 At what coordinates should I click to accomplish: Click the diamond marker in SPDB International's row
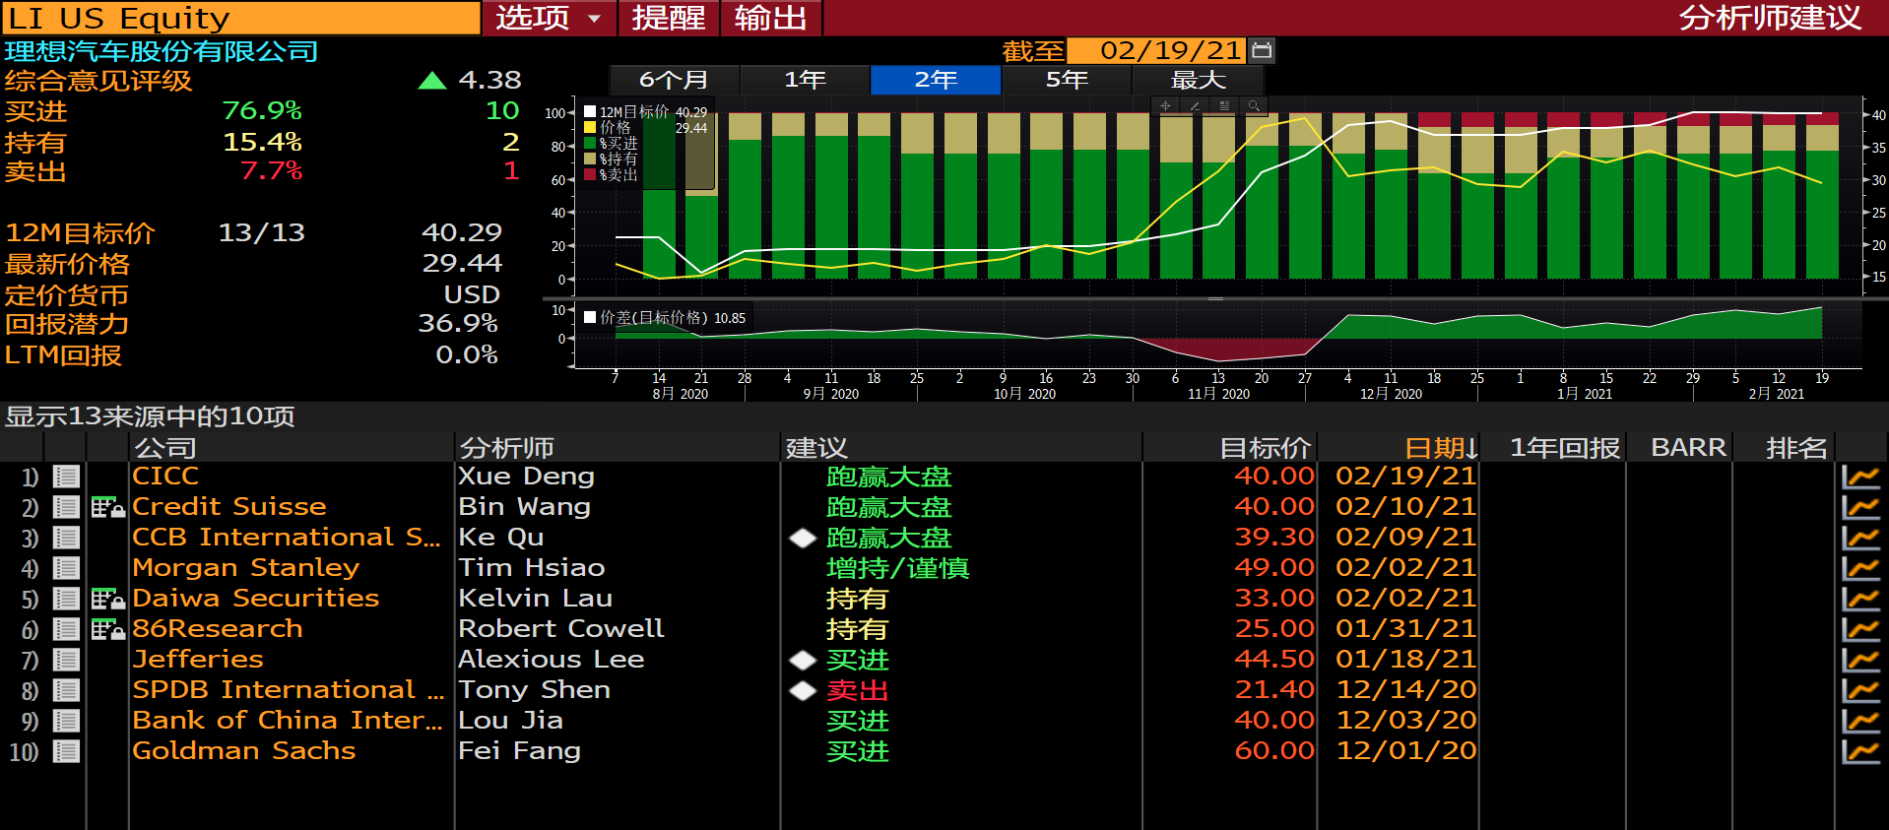pyautogui.click(x=803, y=690)
